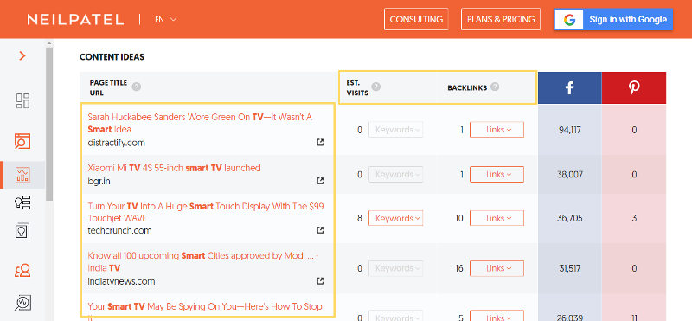This screenshot has width=692, height=321.
Task: Open the site overview magnifier icon
Action: click(22, 141)
